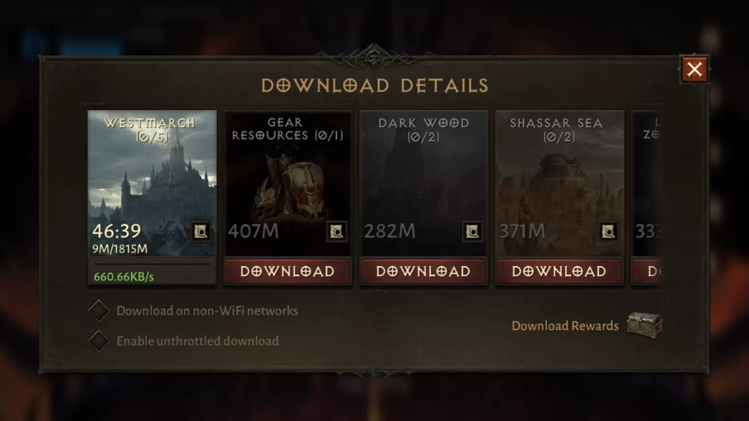Select the Gear Resources armor thumbnail
This screenshot has width=749, height=421.
pyautogui.click(x=288, y=183)
